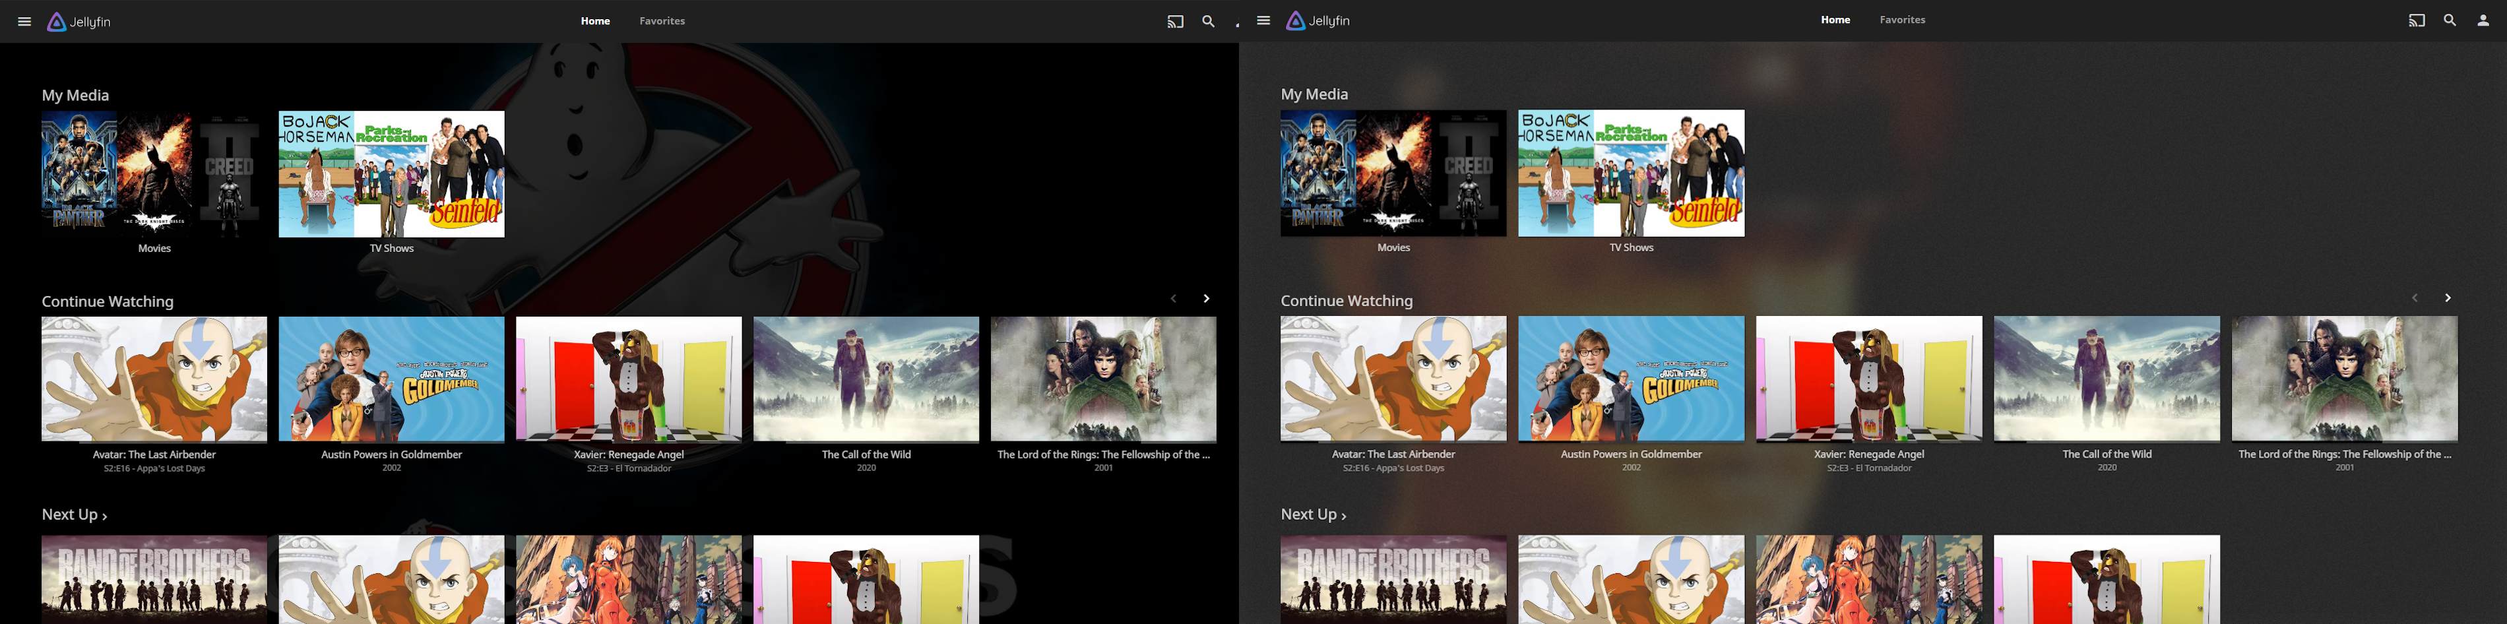Go to previous Continue Watching page, right window
Viewport: 2507px width, 624px height.
click(2415, 298)
